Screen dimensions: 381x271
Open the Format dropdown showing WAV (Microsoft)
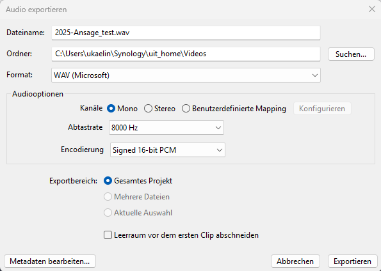(x=186, y=75)
